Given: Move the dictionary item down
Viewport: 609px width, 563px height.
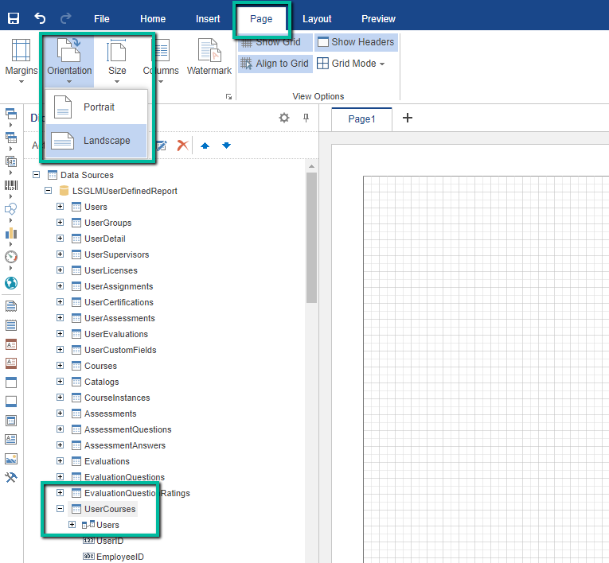Looking at the screenshot, I should pos(226,146).
